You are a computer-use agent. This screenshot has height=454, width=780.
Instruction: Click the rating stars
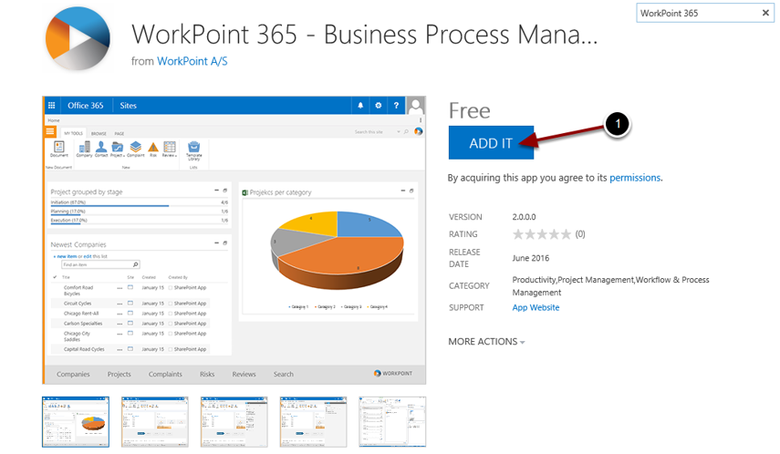[x=542, y=234]
